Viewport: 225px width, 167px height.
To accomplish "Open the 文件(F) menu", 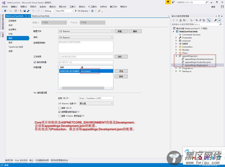I will click(x=5, y=7).
